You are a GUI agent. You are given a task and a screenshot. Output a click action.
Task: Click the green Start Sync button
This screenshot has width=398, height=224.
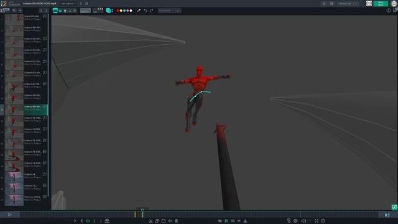(381, 3)
